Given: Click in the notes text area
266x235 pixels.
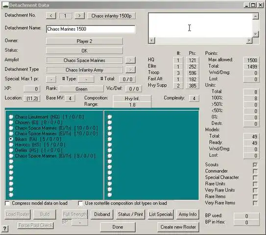Looking at the screenshot, I should 200,25.
